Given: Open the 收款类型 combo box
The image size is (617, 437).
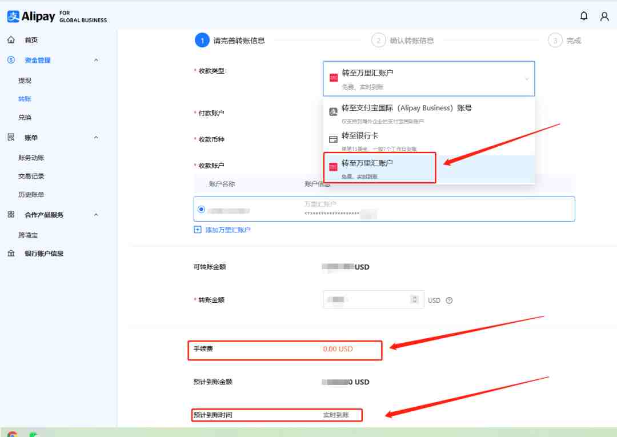Looking at the screenshot, I should point(428,79).
